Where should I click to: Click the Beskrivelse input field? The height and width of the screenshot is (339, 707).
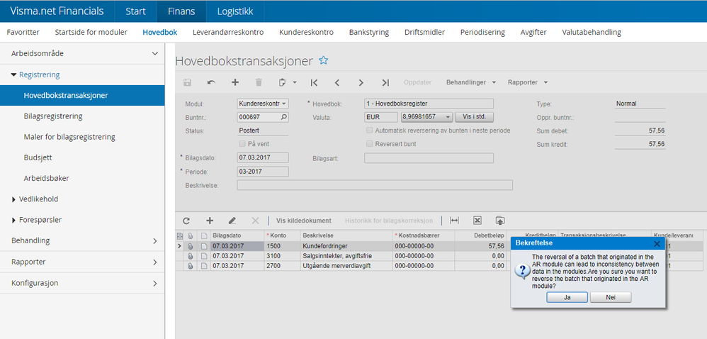coord(374,185)
